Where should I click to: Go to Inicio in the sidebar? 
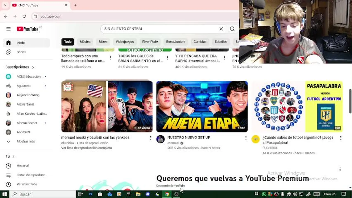click(26, 43)
